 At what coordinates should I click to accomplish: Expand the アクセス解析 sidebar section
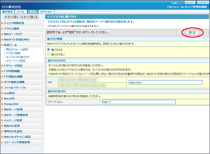pos(11,29)
